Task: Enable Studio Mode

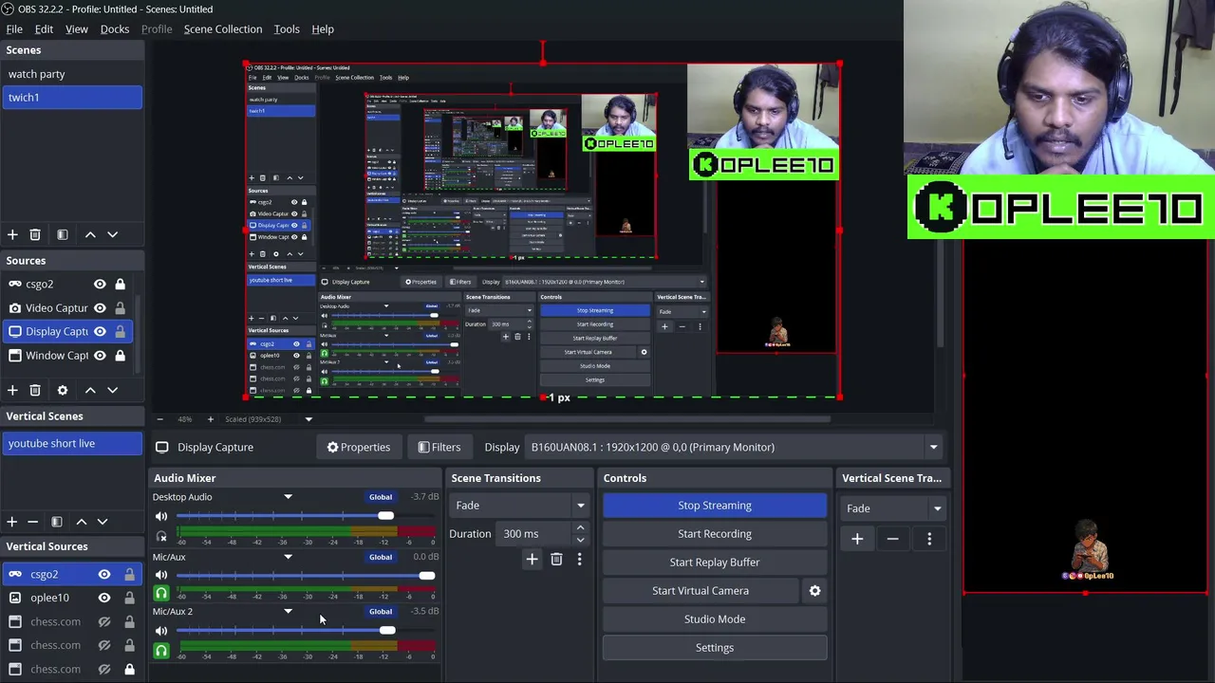Action: [715, 619]
